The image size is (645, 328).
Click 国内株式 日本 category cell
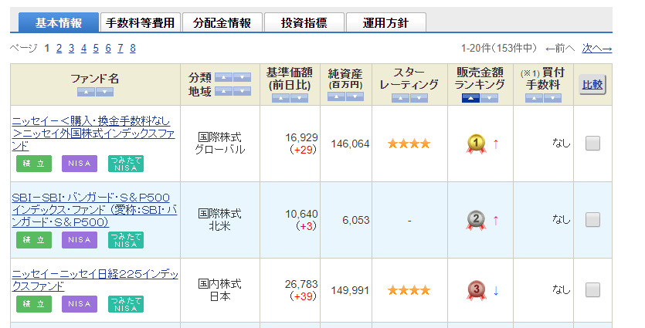220,290
